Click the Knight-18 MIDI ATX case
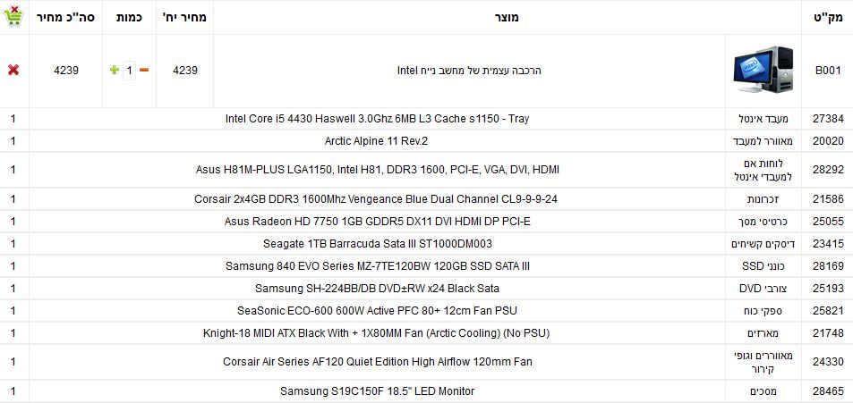This screenshot has width=853, height=403. [377, 333]
